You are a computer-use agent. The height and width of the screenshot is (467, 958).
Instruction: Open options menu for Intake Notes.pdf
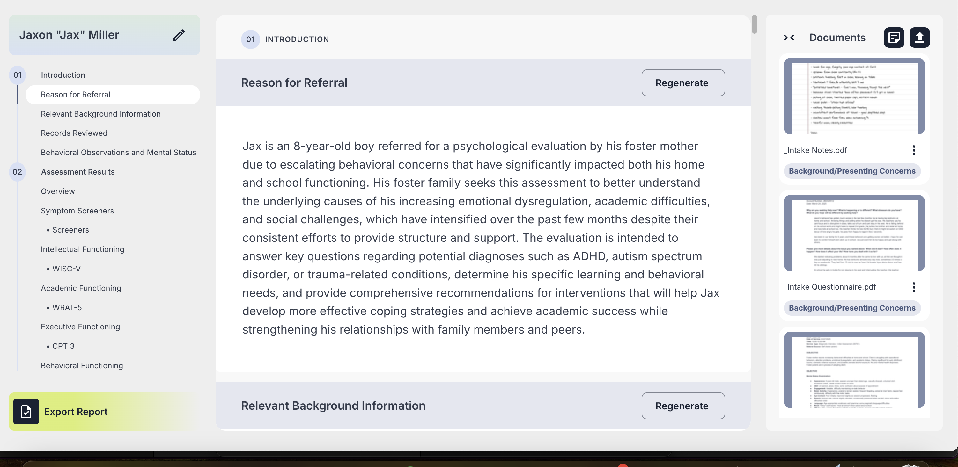point(913,150)
